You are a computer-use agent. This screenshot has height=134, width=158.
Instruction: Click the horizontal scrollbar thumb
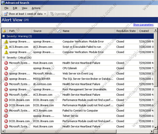coord(61,131)
